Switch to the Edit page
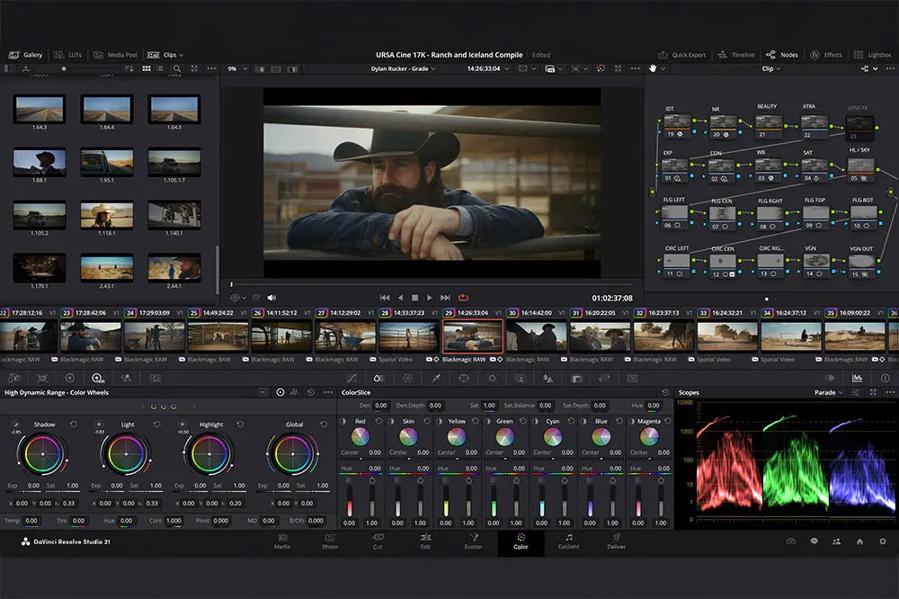The width and height of the screenshot is (899, 599). (425, 542)
